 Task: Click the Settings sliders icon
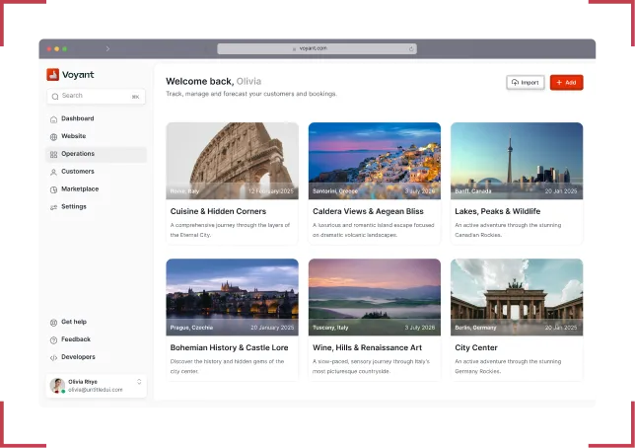[x=53, y=207]
